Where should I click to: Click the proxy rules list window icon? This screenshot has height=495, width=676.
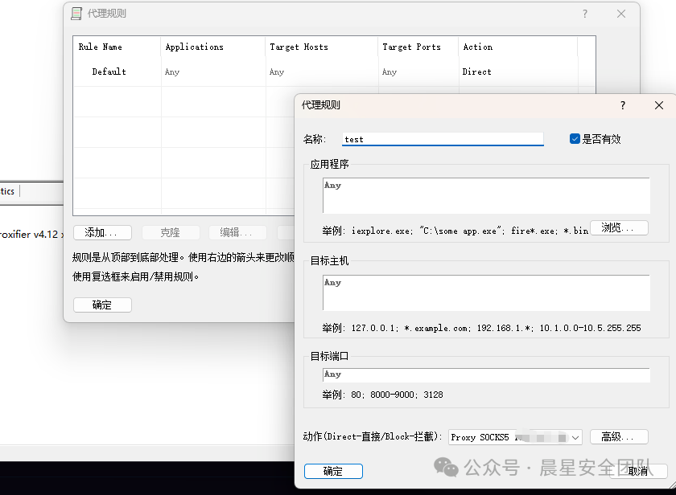point(76,14)
